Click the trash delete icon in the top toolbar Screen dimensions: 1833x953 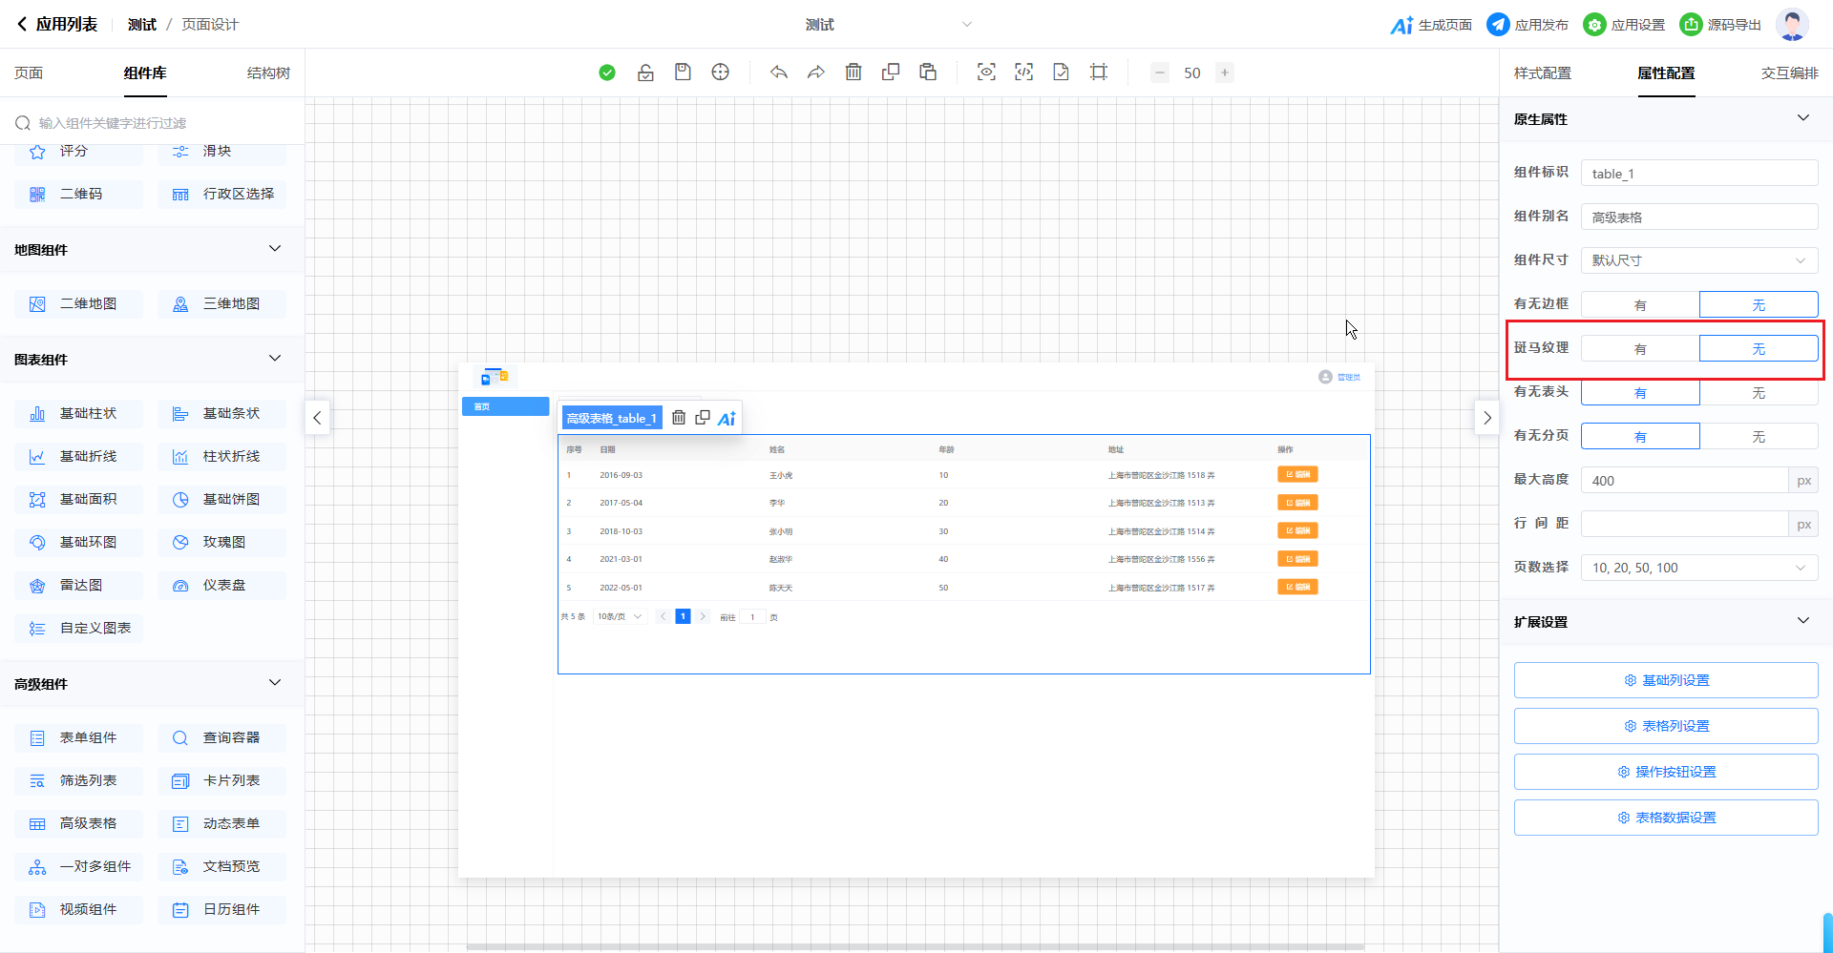(x=853, y=73)
